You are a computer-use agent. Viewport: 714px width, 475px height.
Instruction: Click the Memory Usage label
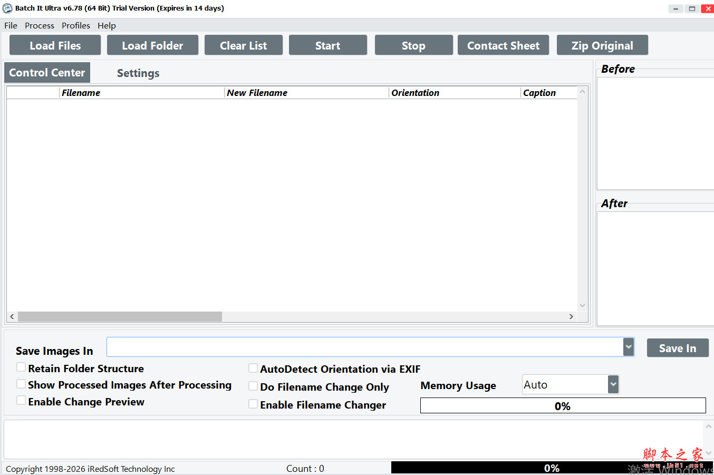tap(458, 385)
